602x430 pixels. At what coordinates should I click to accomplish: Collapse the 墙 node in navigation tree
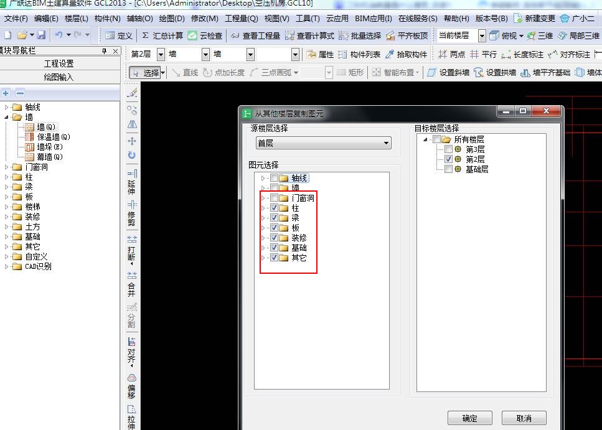tap(6, 117)
